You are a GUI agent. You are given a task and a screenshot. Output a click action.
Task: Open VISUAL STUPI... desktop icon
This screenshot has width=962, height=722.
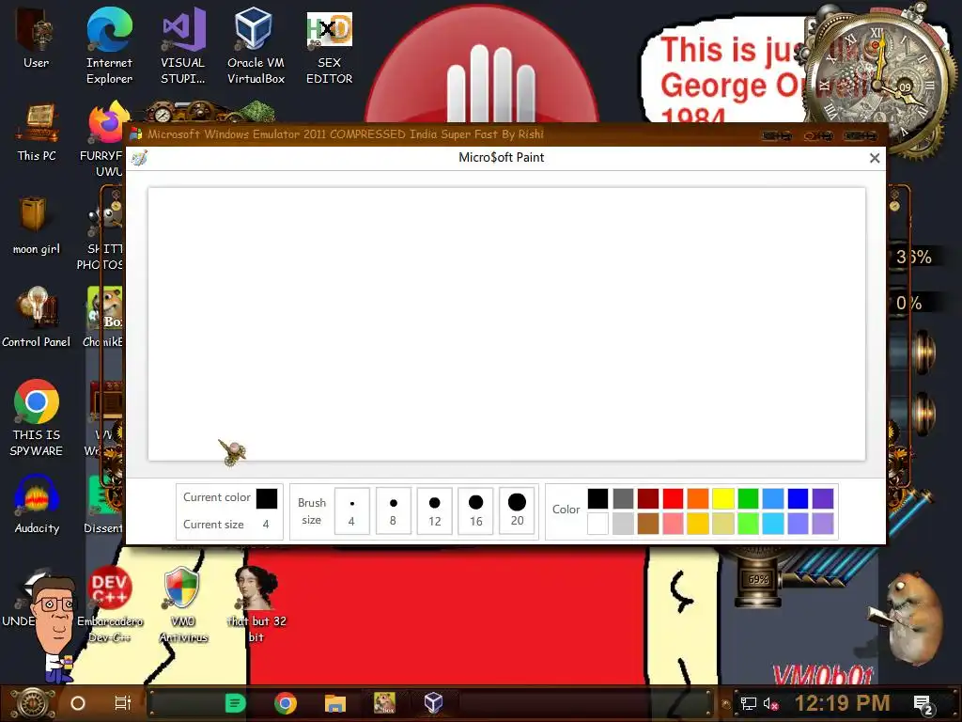183,45
